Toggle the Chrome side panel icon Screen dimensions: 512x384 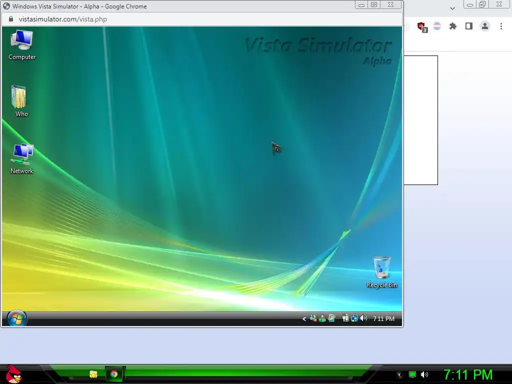pos(469,26)
